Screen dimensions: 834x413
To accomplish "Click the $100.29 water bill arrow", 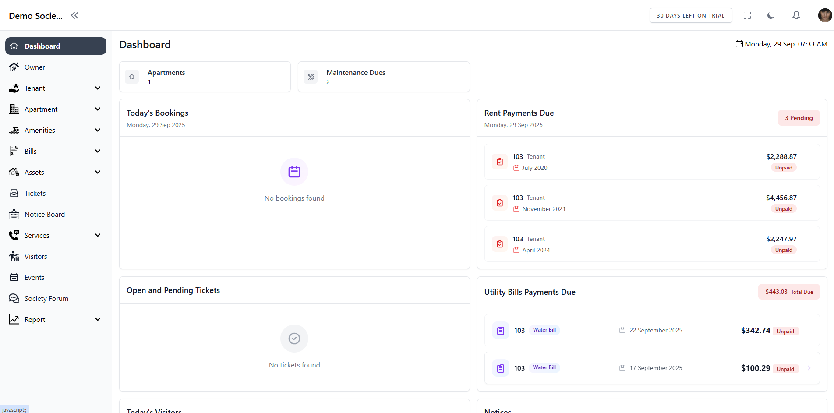I will 809,368.
